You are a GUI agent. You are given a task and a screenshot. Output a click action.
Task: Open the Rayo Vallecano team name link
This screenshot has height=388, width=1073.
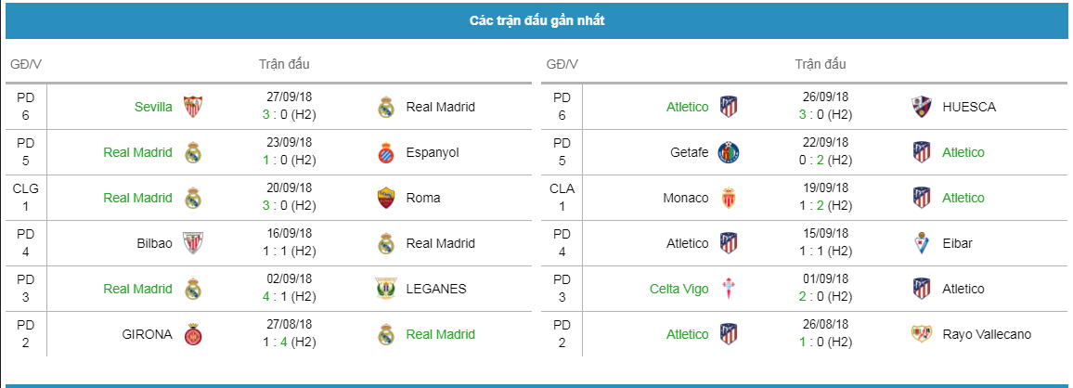[x=987, y=334]
